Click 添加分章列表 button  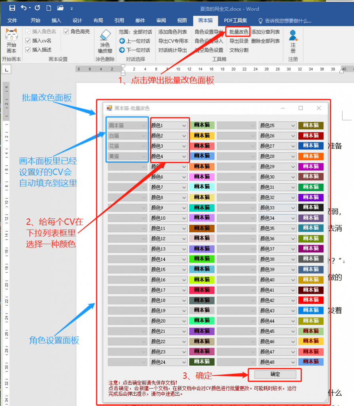point(266,32)
